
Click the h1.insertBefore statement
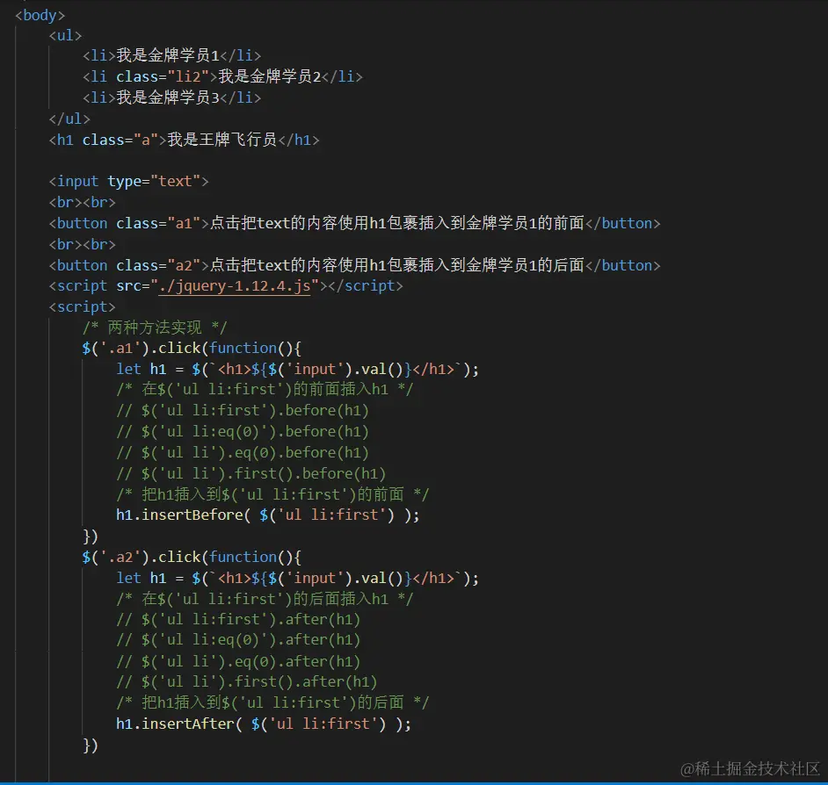[x=268, y=515]
